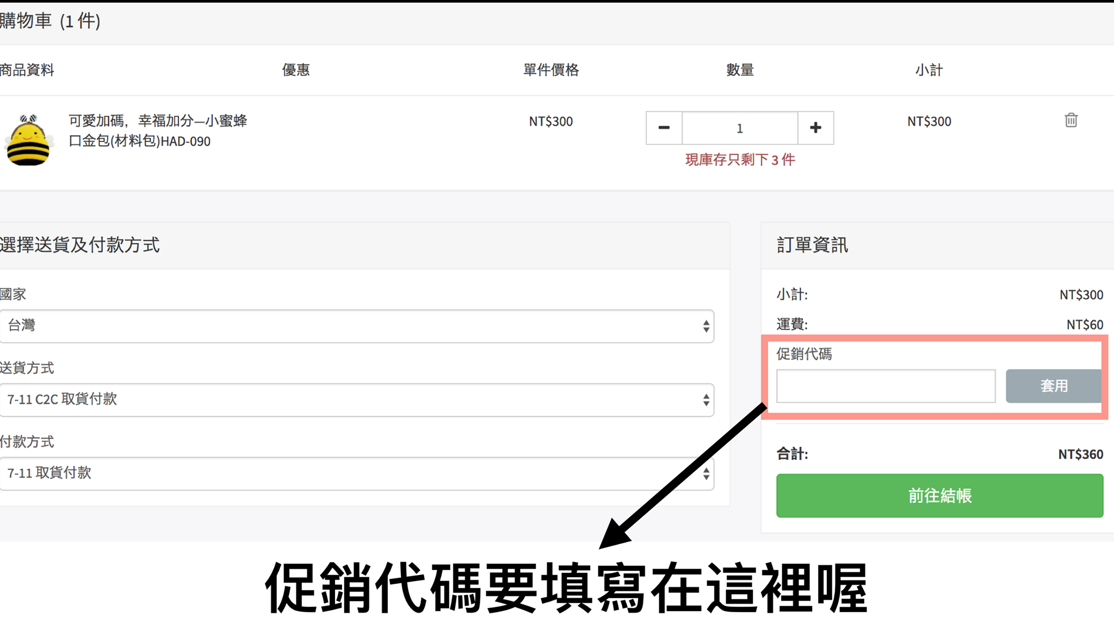Viewport: 1114px width, 629px height.
Task: Click the plus quantity button
Action: [815, 128]
